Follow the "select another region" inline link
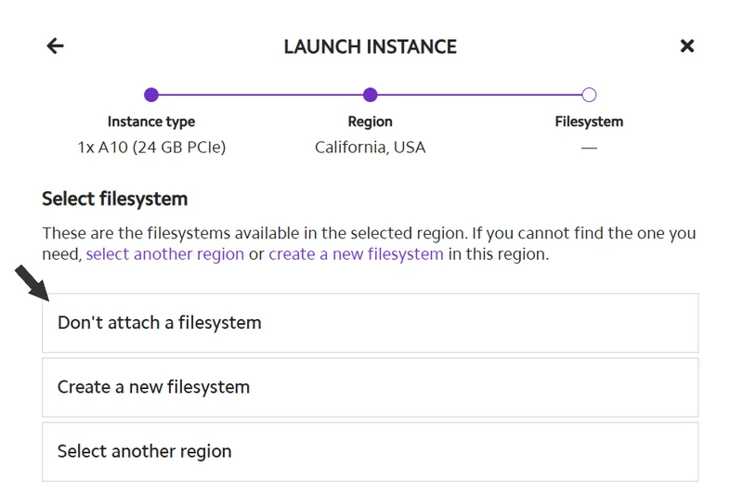This screenshot has width=743, height=504. pos(165,253)
